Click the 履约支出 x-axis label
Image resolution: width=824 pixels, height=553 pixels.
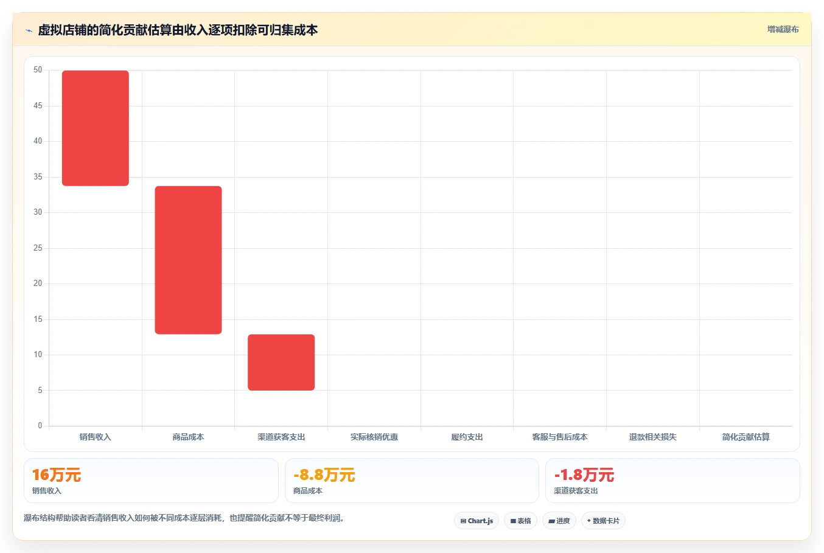tap(467, 437)
